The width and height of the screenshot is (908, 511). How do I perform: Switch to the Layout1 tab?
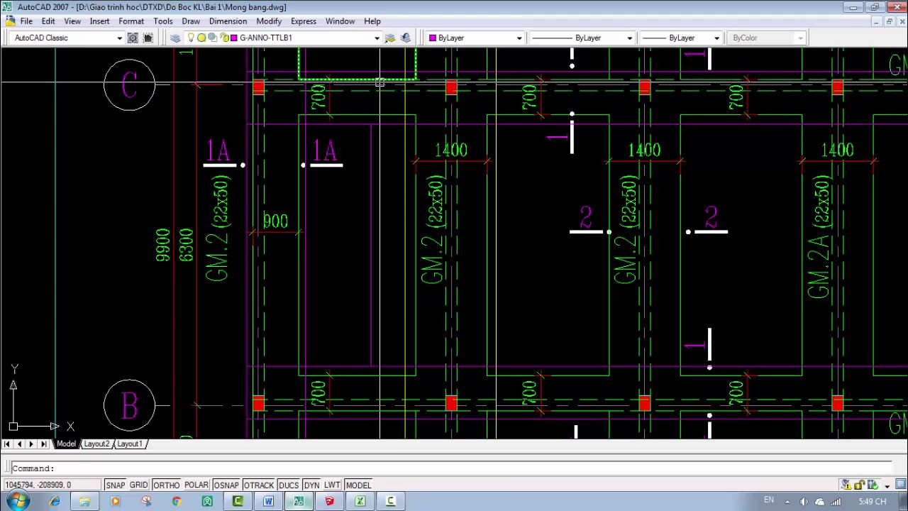[x=129, y=444]
